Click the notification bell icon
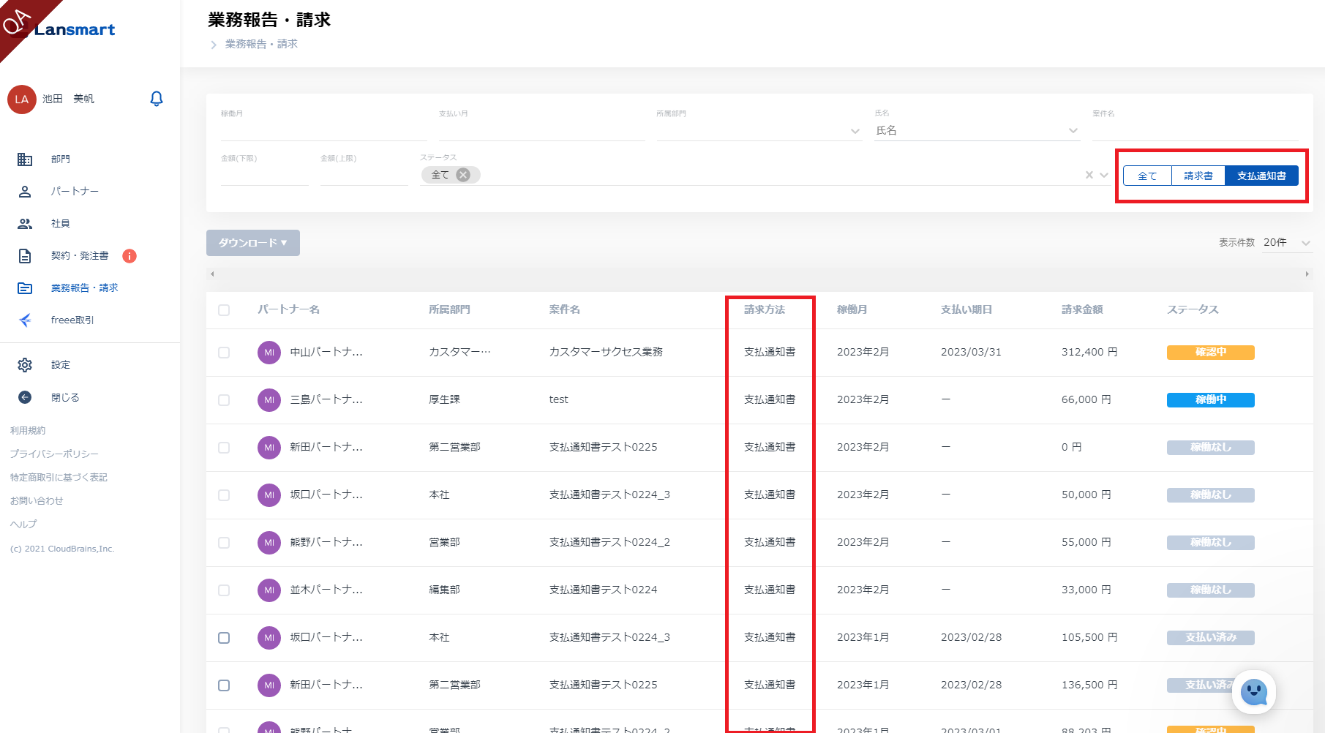 (x=156, y=99)
